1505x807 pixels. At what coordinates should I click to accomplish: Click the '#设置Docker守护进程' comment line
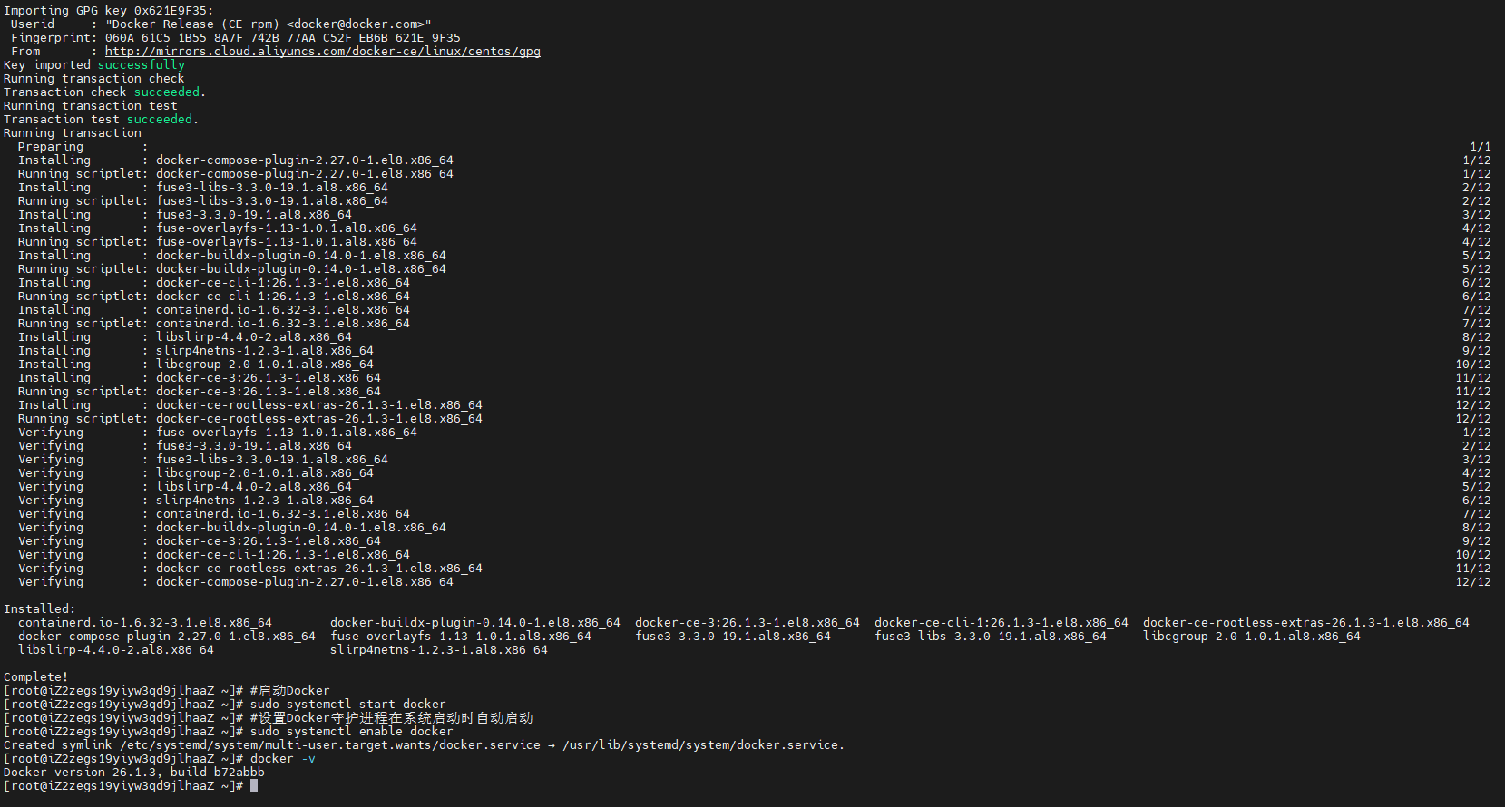(x=391, y=718)
